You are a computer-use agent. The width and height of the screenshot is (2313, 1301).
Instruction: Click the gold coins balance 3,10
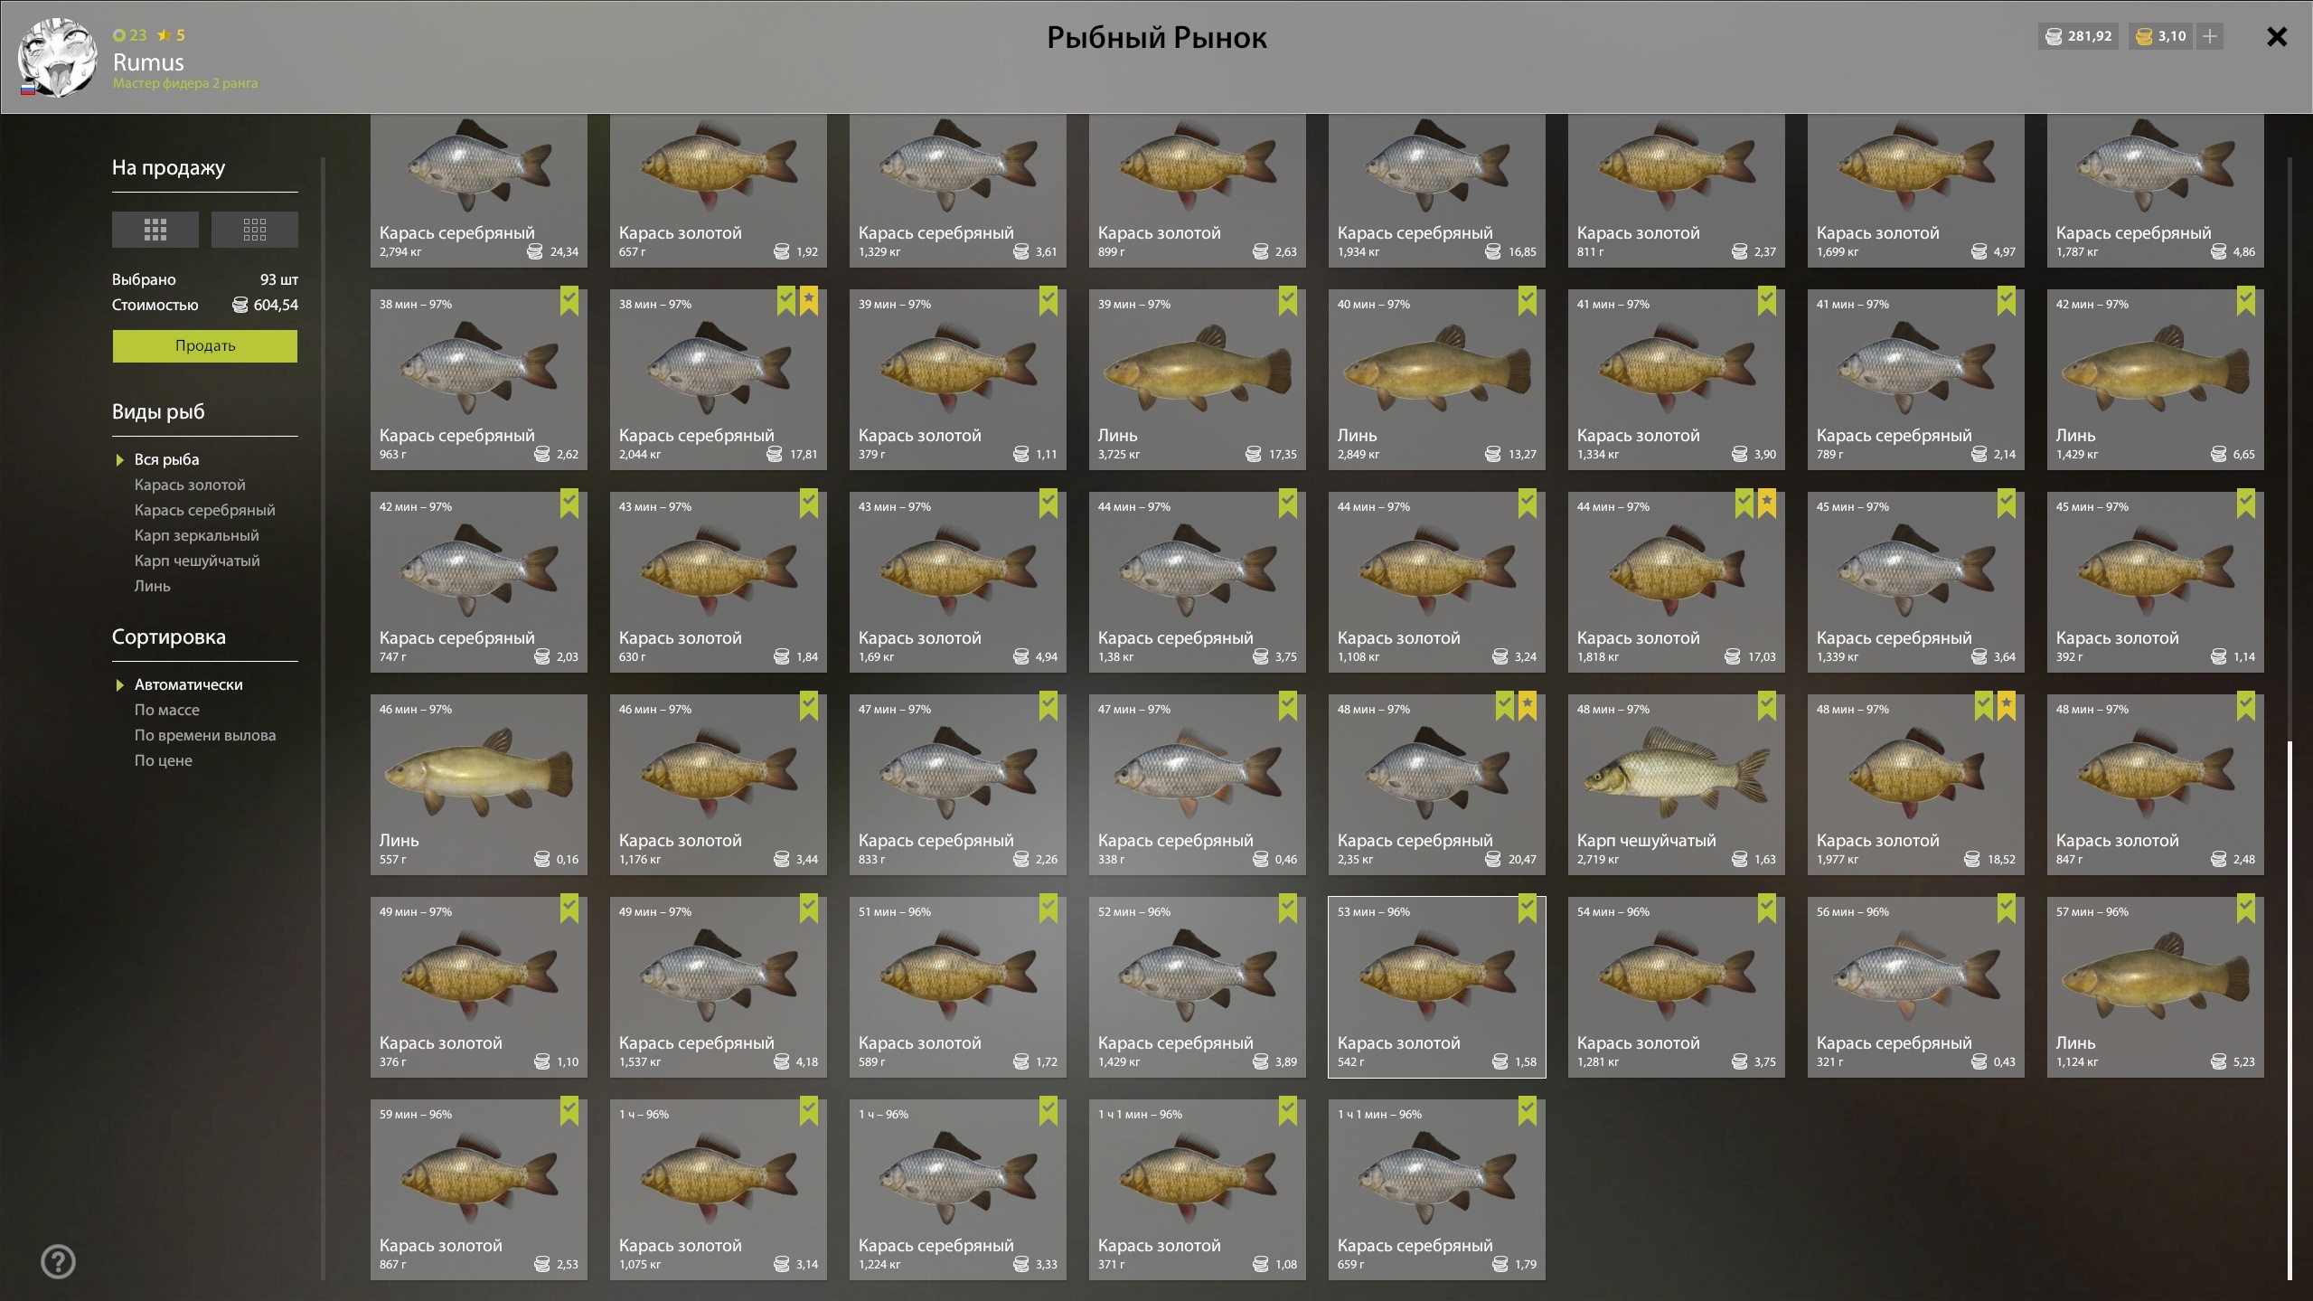2159,36
